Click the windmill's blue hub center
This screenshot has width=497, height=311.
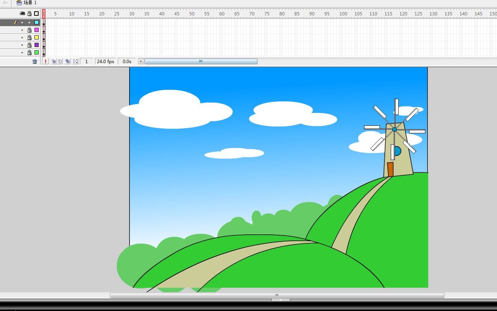click(x=395, y=129)
